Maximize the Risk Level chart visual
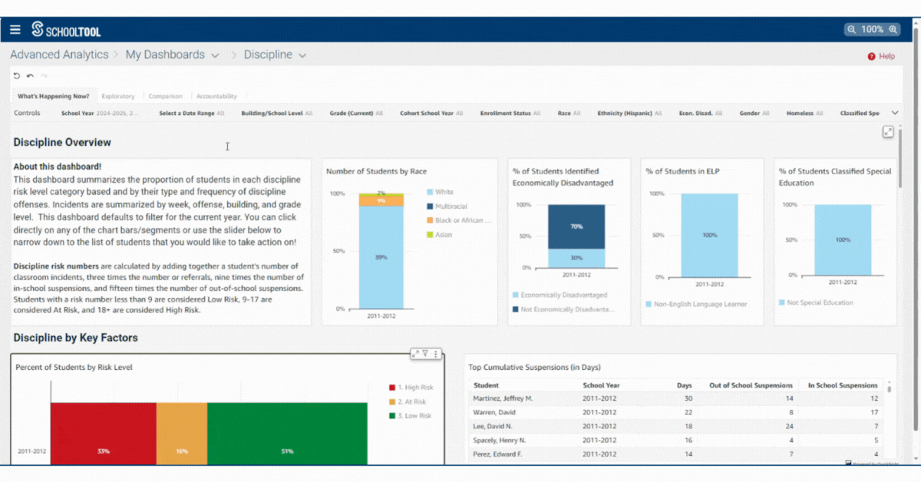921x482 pixels. pyautogui.click(x=415, y=354)
